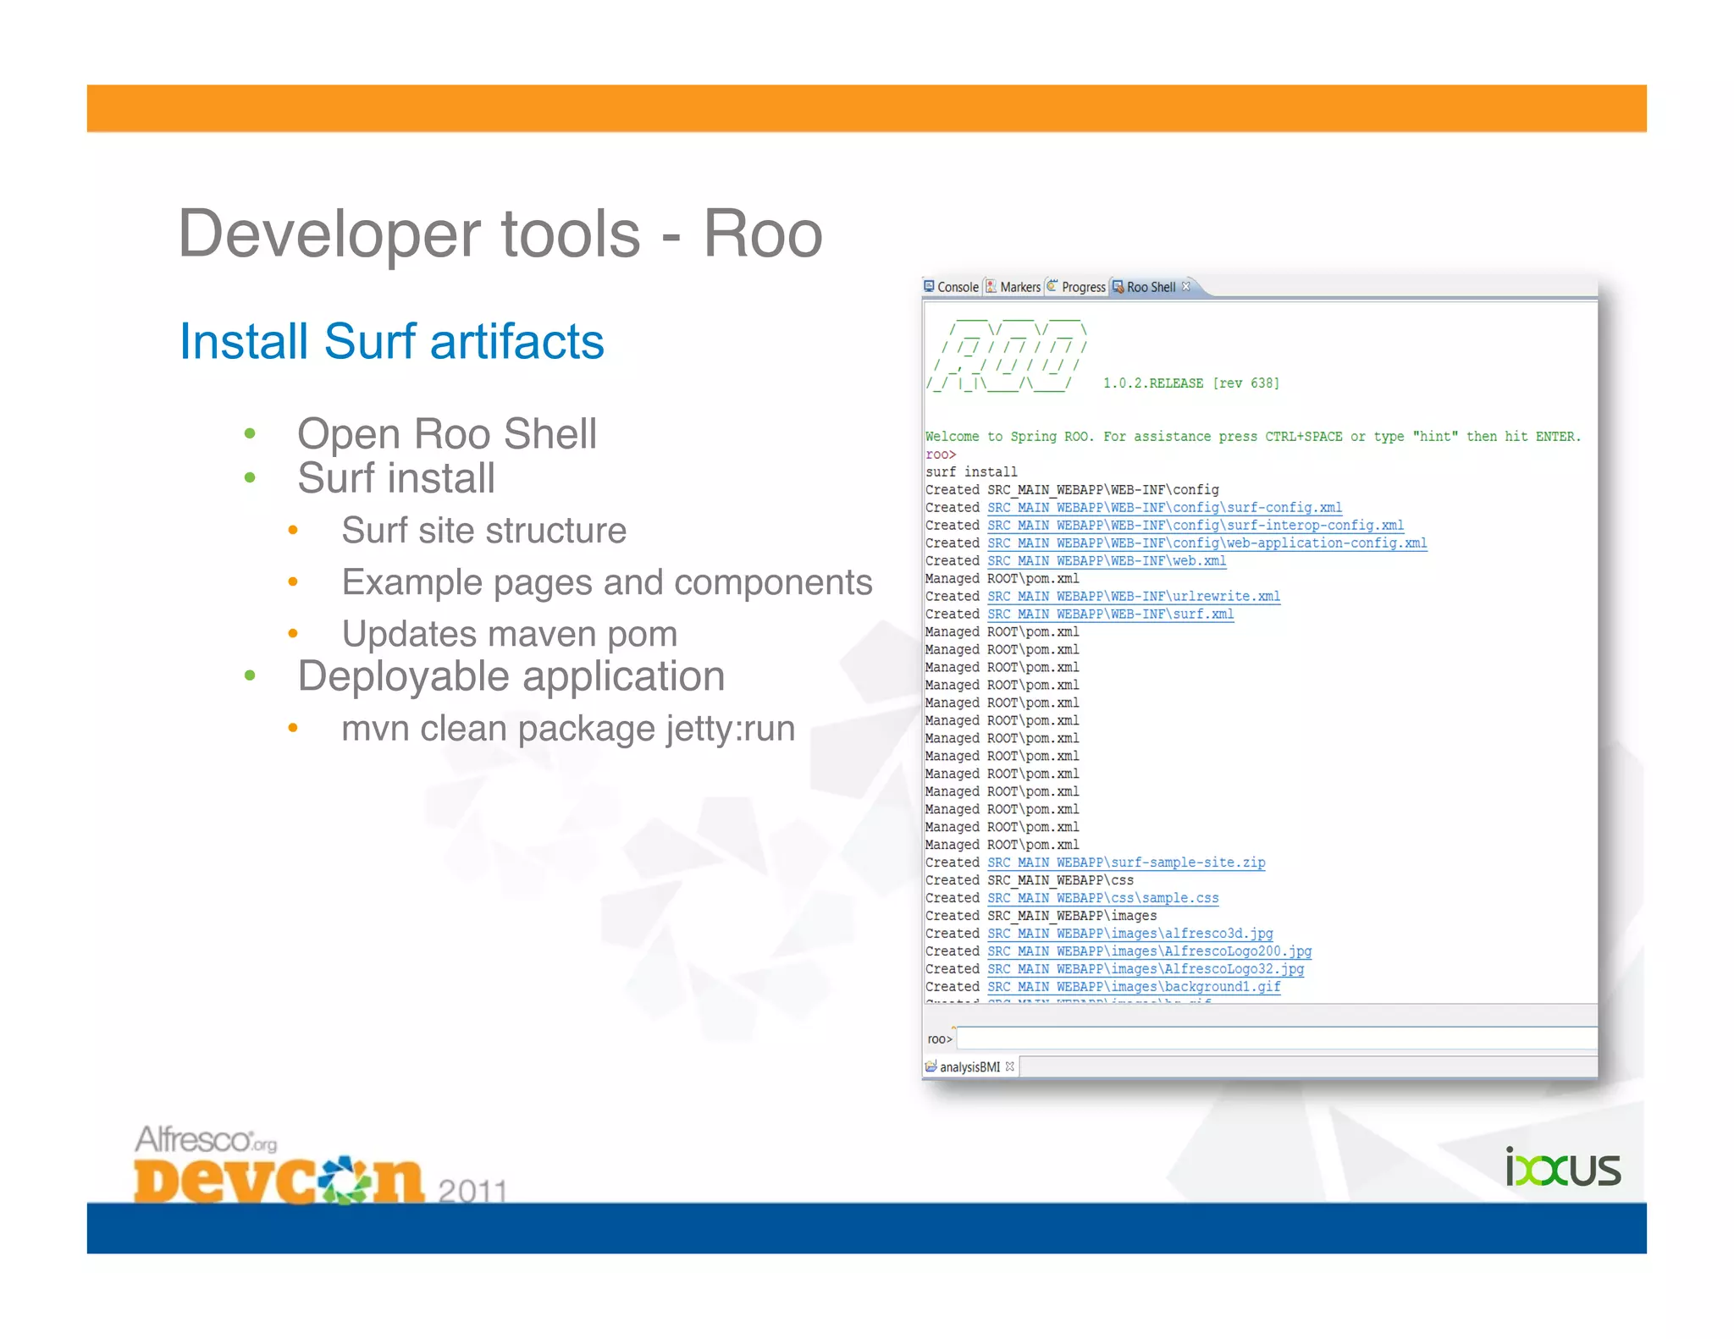1734x1339 pixels.
Task: Click the Console tab icon
Action: (x=929, y=286)
